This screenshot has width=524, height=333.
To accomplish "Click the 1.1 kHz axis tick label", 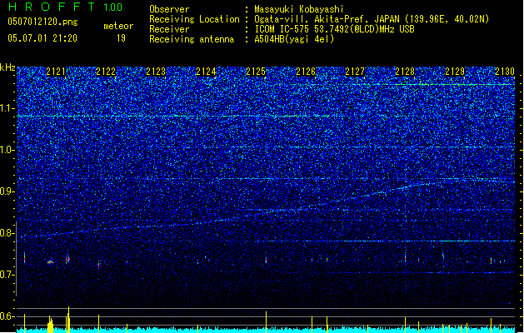I will click(7, 108).
